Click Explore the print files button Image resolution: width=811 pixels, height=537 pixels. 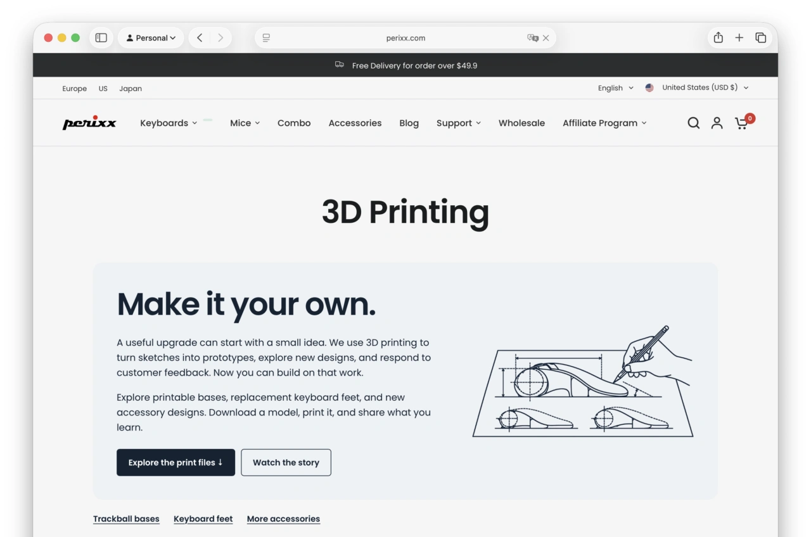tap(176, 462)
